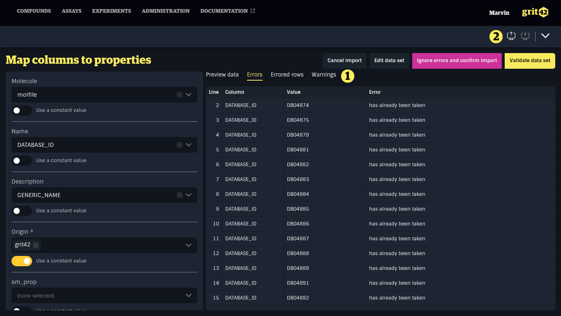Click the download import icon in toolbar
This screenshot has height=316, width=561.
click(525, 36)
